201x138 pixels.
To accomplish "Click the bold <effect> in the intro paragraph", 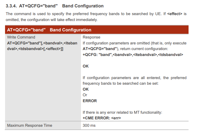I will tap(175, 14).
